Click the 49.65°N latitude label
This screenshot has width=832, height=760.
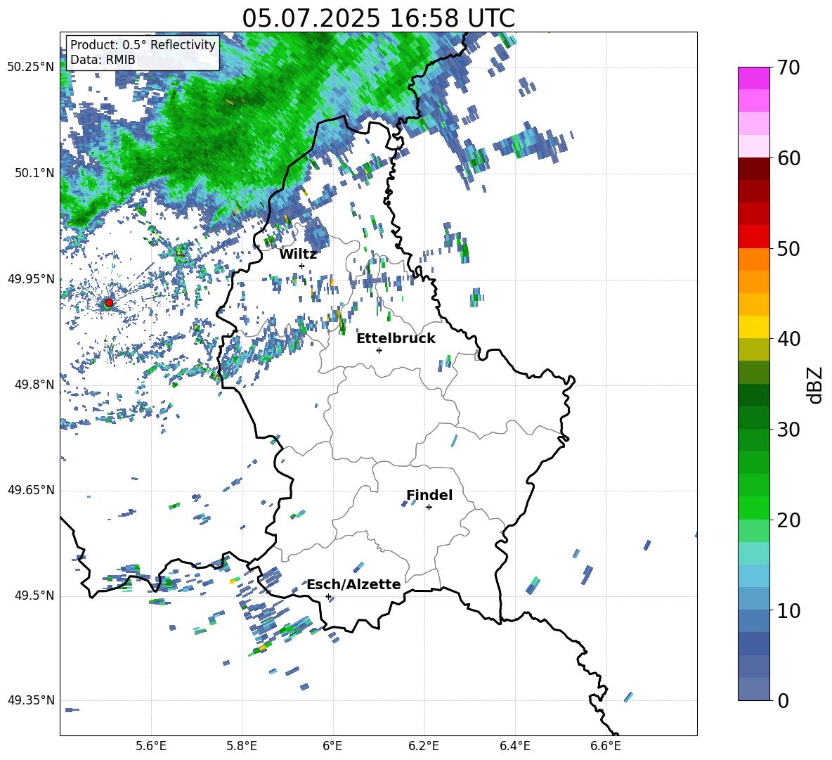31,490
